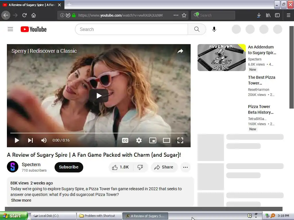Search with voice microphone icon

[x=214, y=29]
